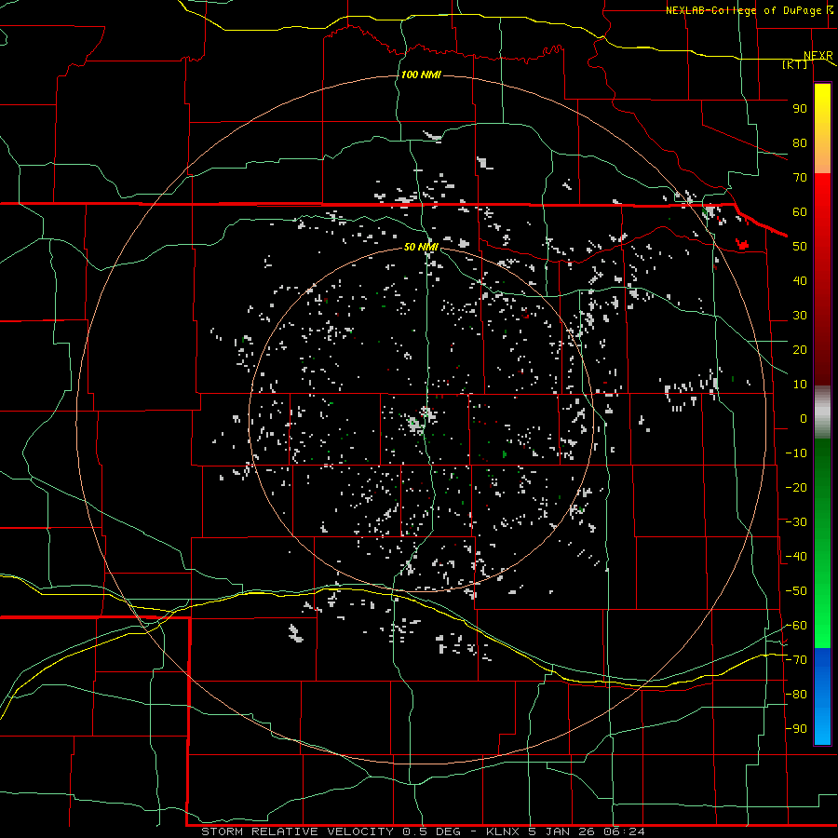Select the "-20" value on the velocity scale

click(796, 488)
